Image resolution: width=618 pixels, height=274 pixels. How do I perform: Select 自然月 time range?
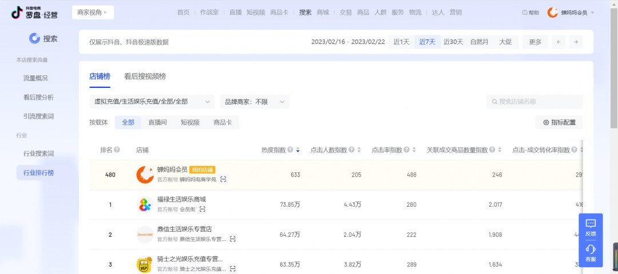480,42
